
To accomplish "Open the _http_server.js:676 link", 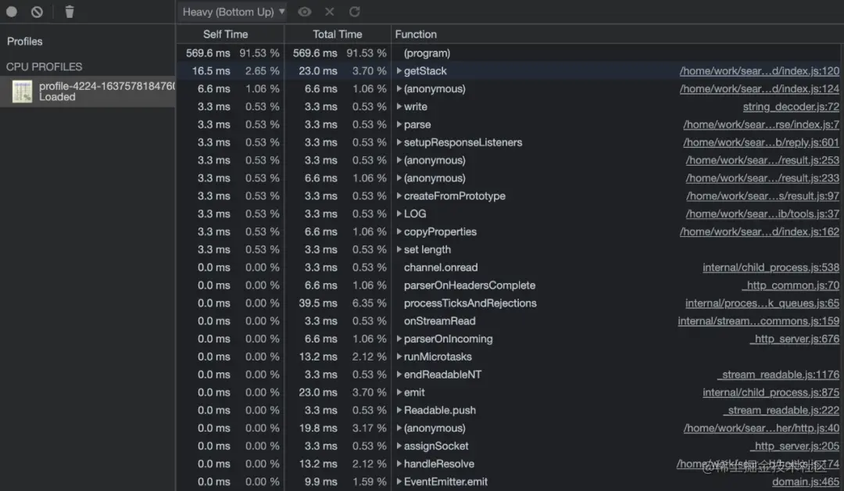I will click(794, 339).
